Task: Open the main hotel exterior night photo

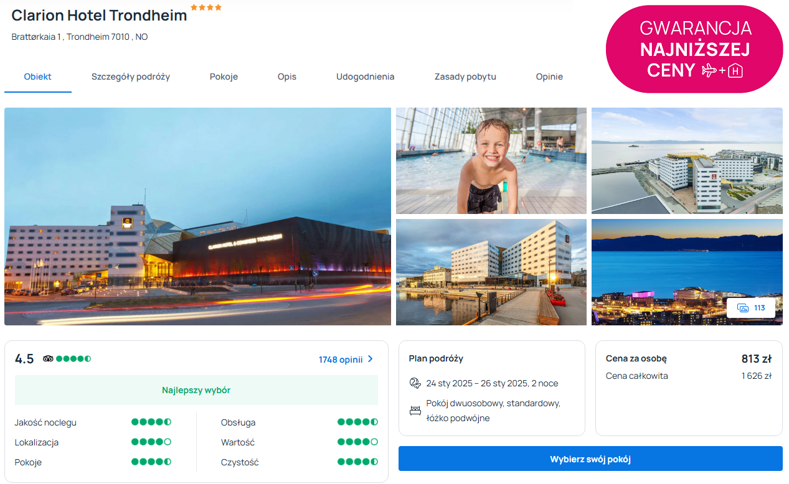Action: click(197, 216)
